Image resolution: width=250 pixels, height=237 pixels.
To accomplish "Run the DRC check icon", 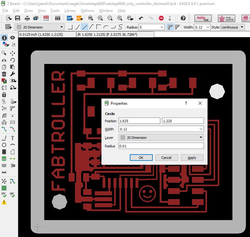I will [12, 195].
